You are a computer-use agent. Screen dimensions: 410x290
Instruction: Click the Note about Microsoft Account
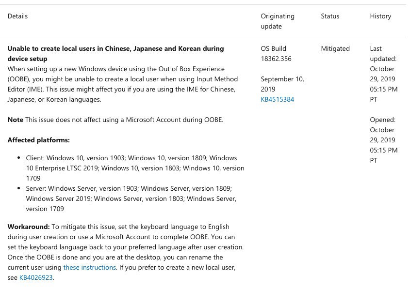[124, 120]
